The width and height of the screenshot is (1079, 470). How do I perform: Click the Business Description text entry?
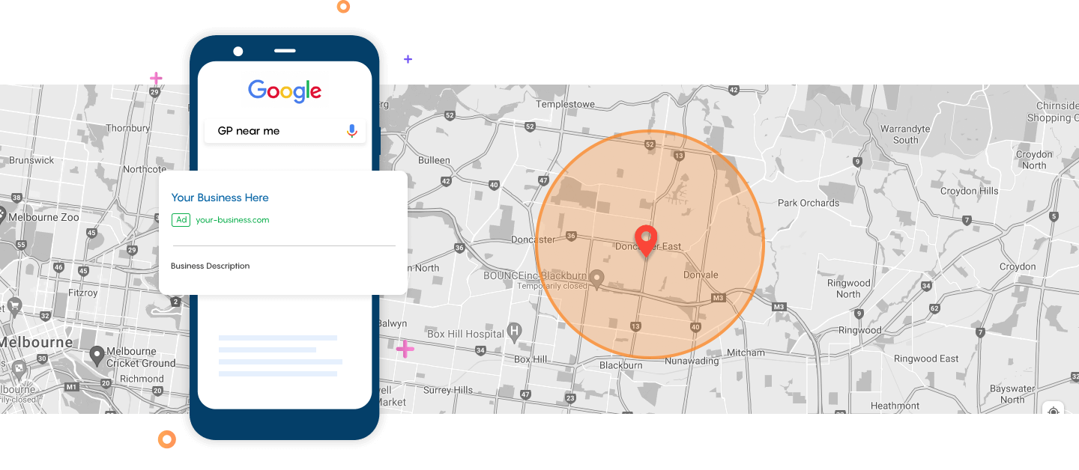pos(211,266)
